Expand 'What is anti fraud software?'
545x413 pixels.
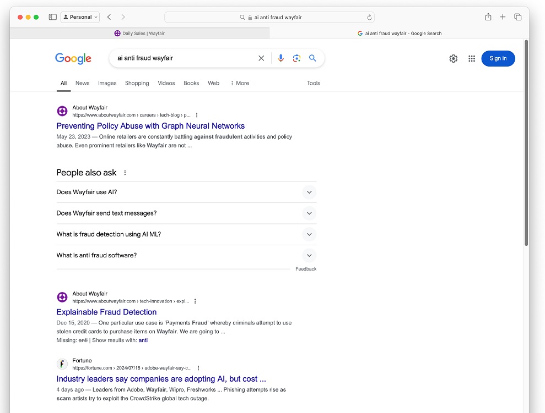[x=186, y=256]
